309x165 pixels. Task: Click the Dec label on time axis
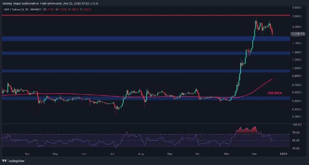click(255, 154)
